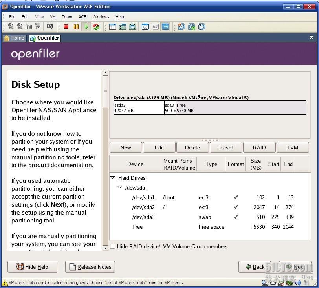
Task: Go to previous step with Back button
Action: tap(255, 267)
